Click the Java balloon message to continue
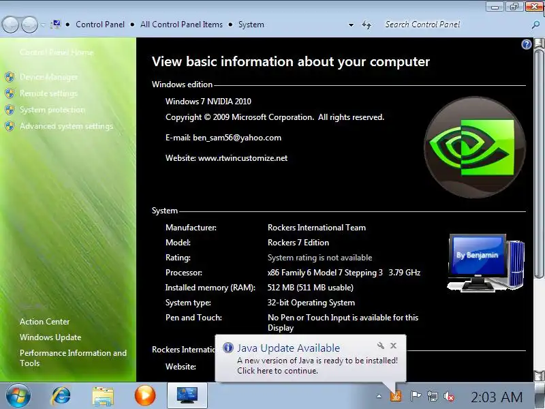Image resolution: width=545 pixels, height=409 pixels. 317,365
